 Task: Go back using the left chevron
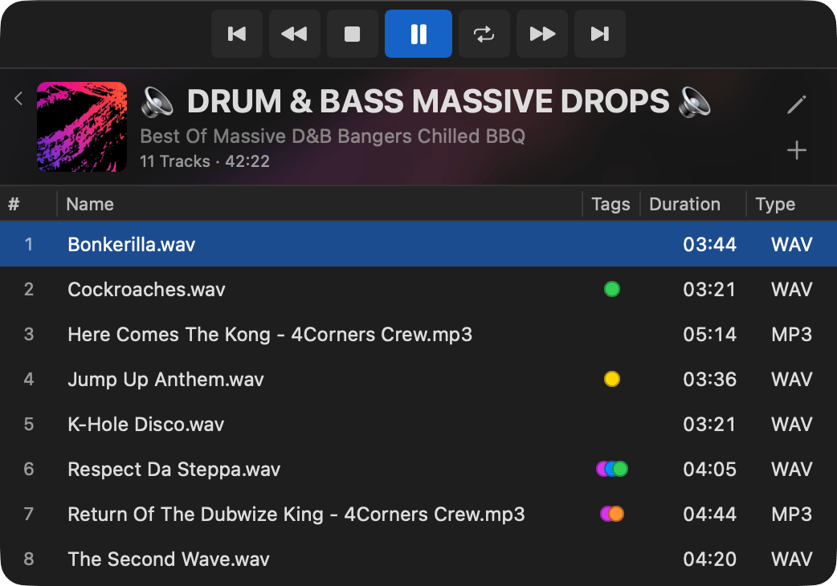[18, 99]
